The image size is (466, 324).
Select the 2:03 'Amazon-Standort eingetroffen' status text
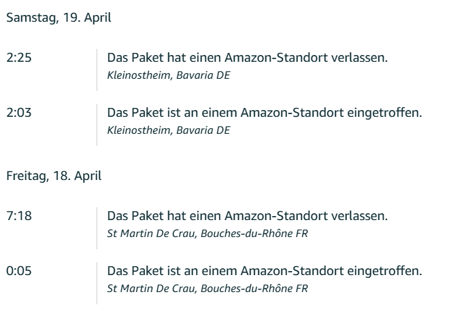click(265, 113)
